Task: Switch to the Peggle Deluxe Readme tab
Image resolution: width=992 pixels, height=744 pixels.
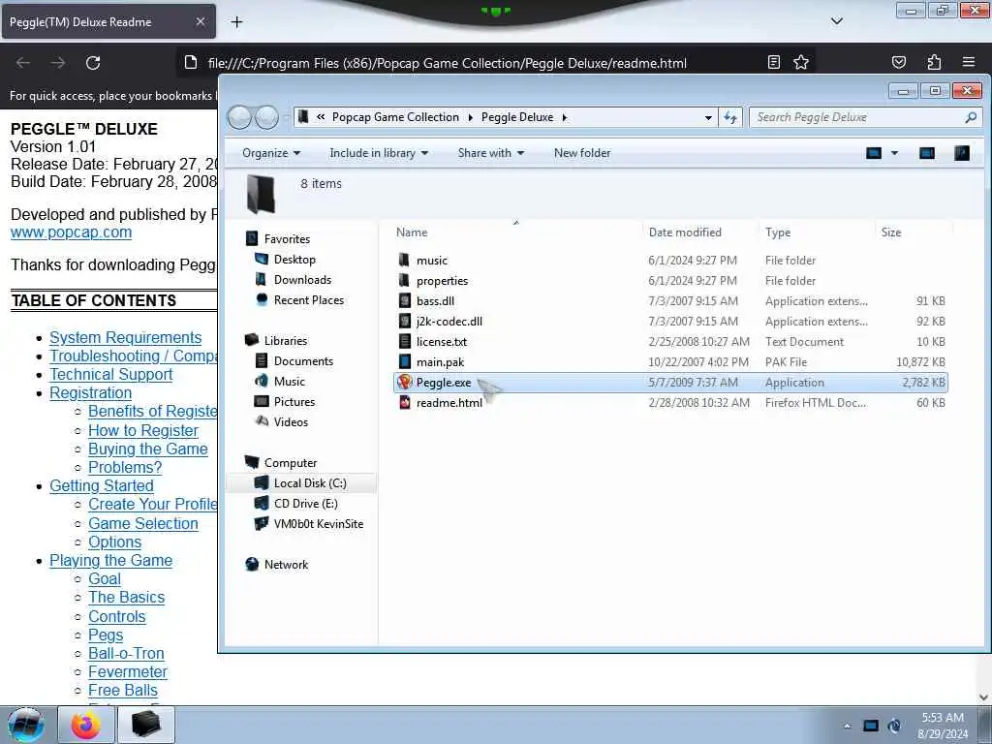Action: tap(108, 22)
